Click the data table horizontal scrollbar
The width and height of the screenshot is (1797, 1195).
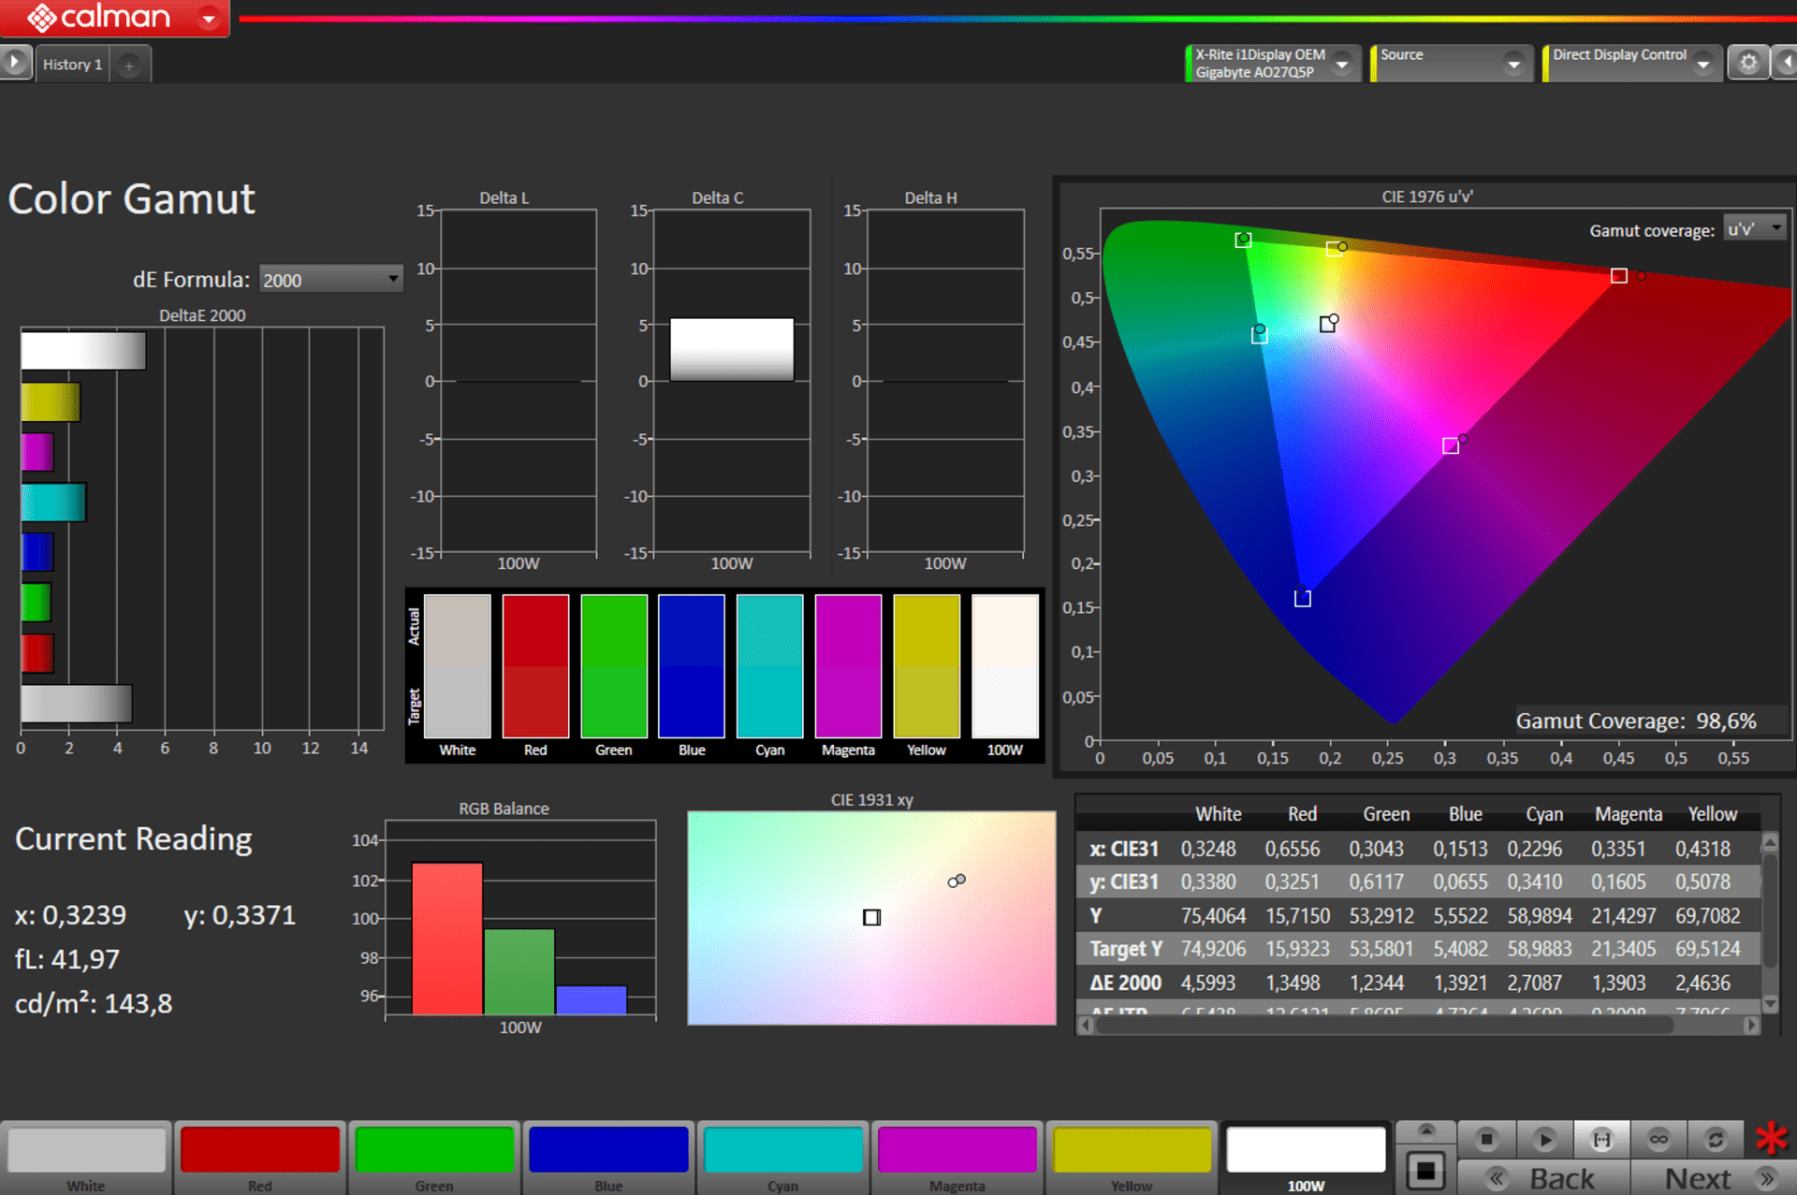pyautogui.click(x=1385, y=1026)
